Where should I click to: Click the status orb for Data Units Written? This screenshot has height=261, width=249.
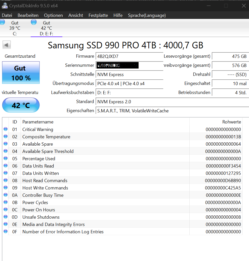(x=6, y=173)
